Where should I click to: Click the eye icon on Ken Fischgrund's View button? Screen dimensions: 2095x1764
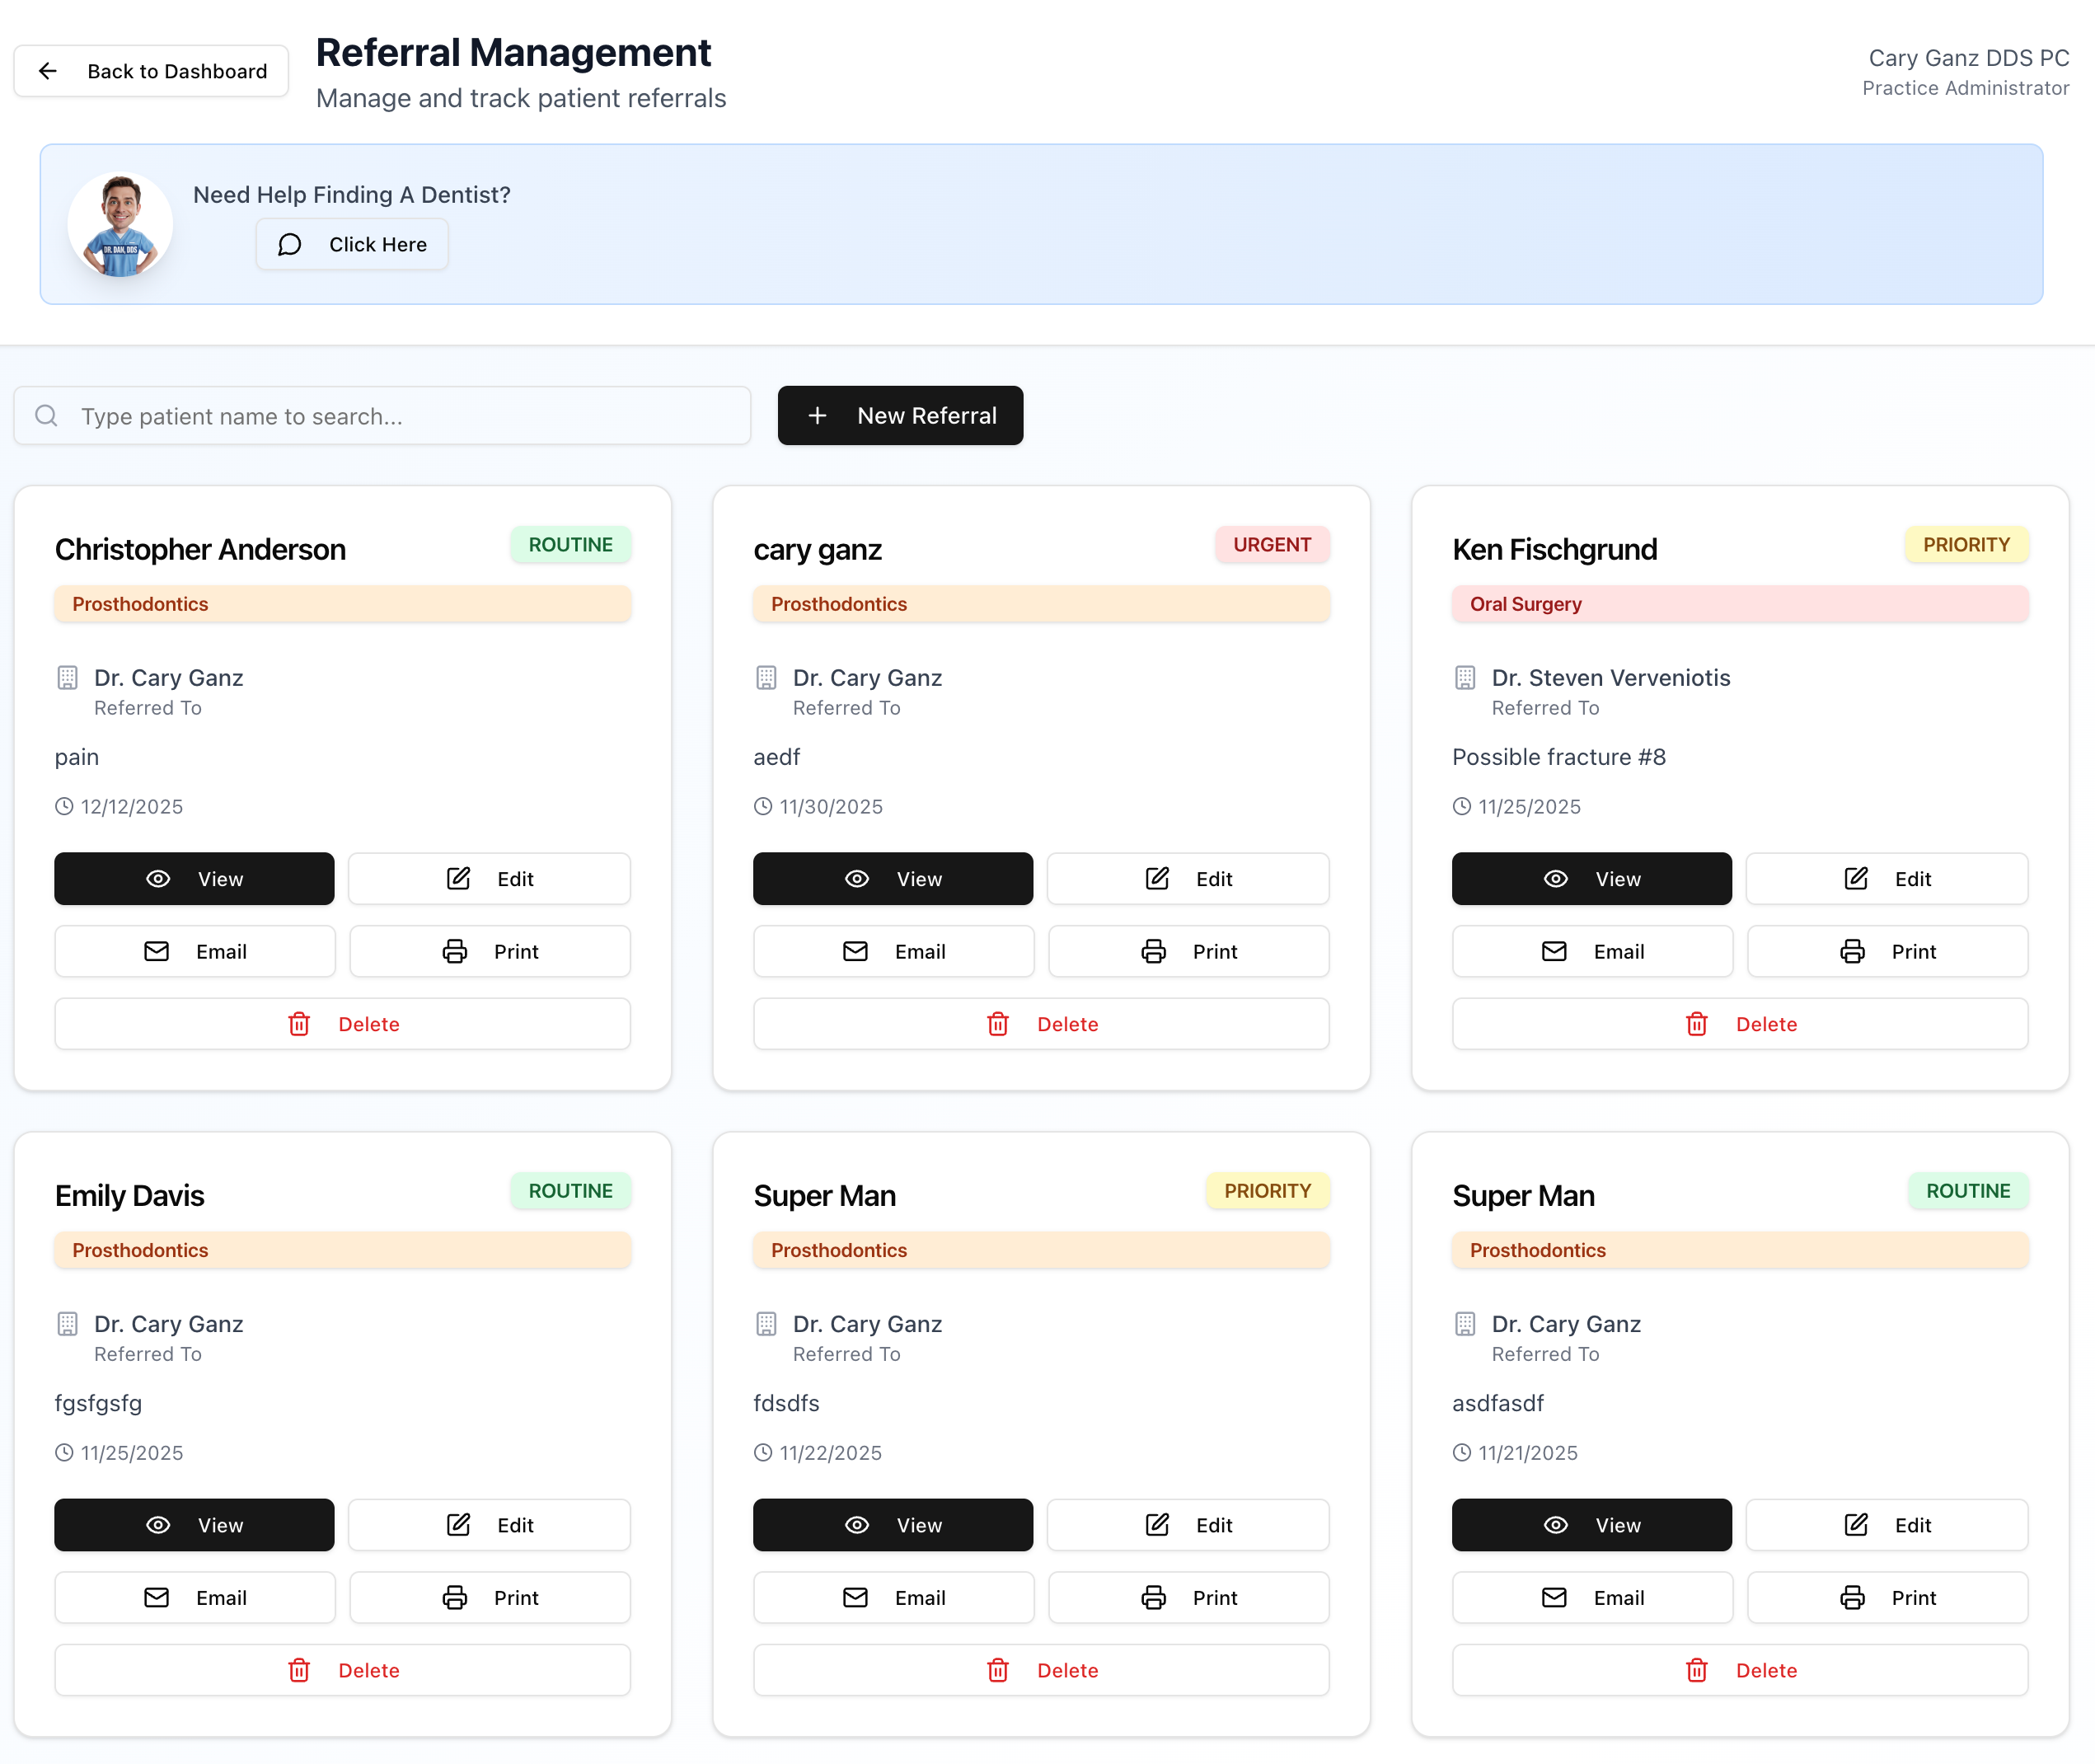coord(1556,879)
